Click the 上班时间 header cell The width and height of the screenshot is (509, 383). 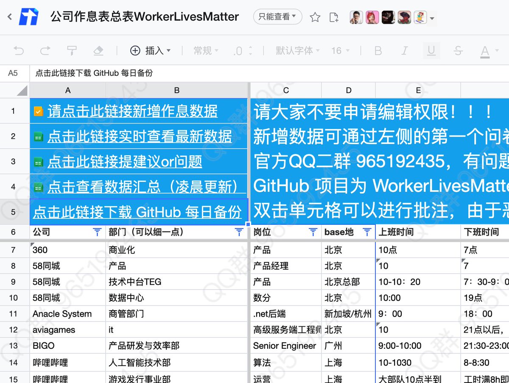coord(418,232)
